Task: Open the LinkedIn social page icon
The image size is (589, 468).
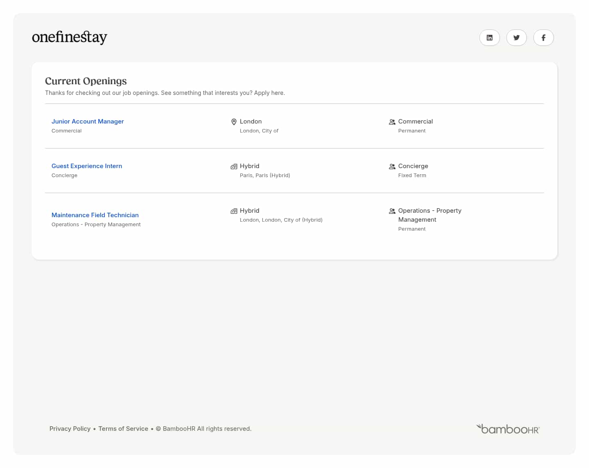Action: tap(490, 38)
